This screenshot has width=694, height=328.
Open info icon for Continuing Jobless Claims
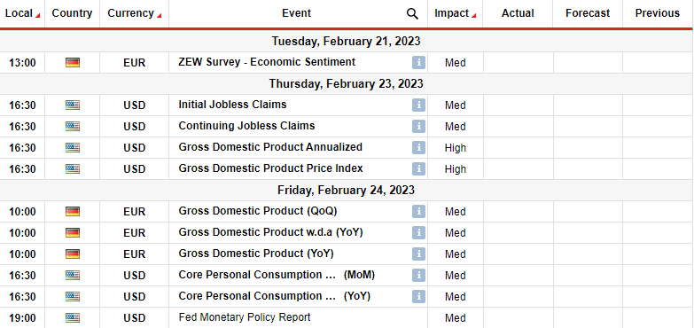418,126
